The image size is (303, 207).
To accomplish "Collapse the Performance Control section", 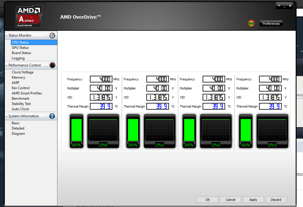I will coord(6,65).
